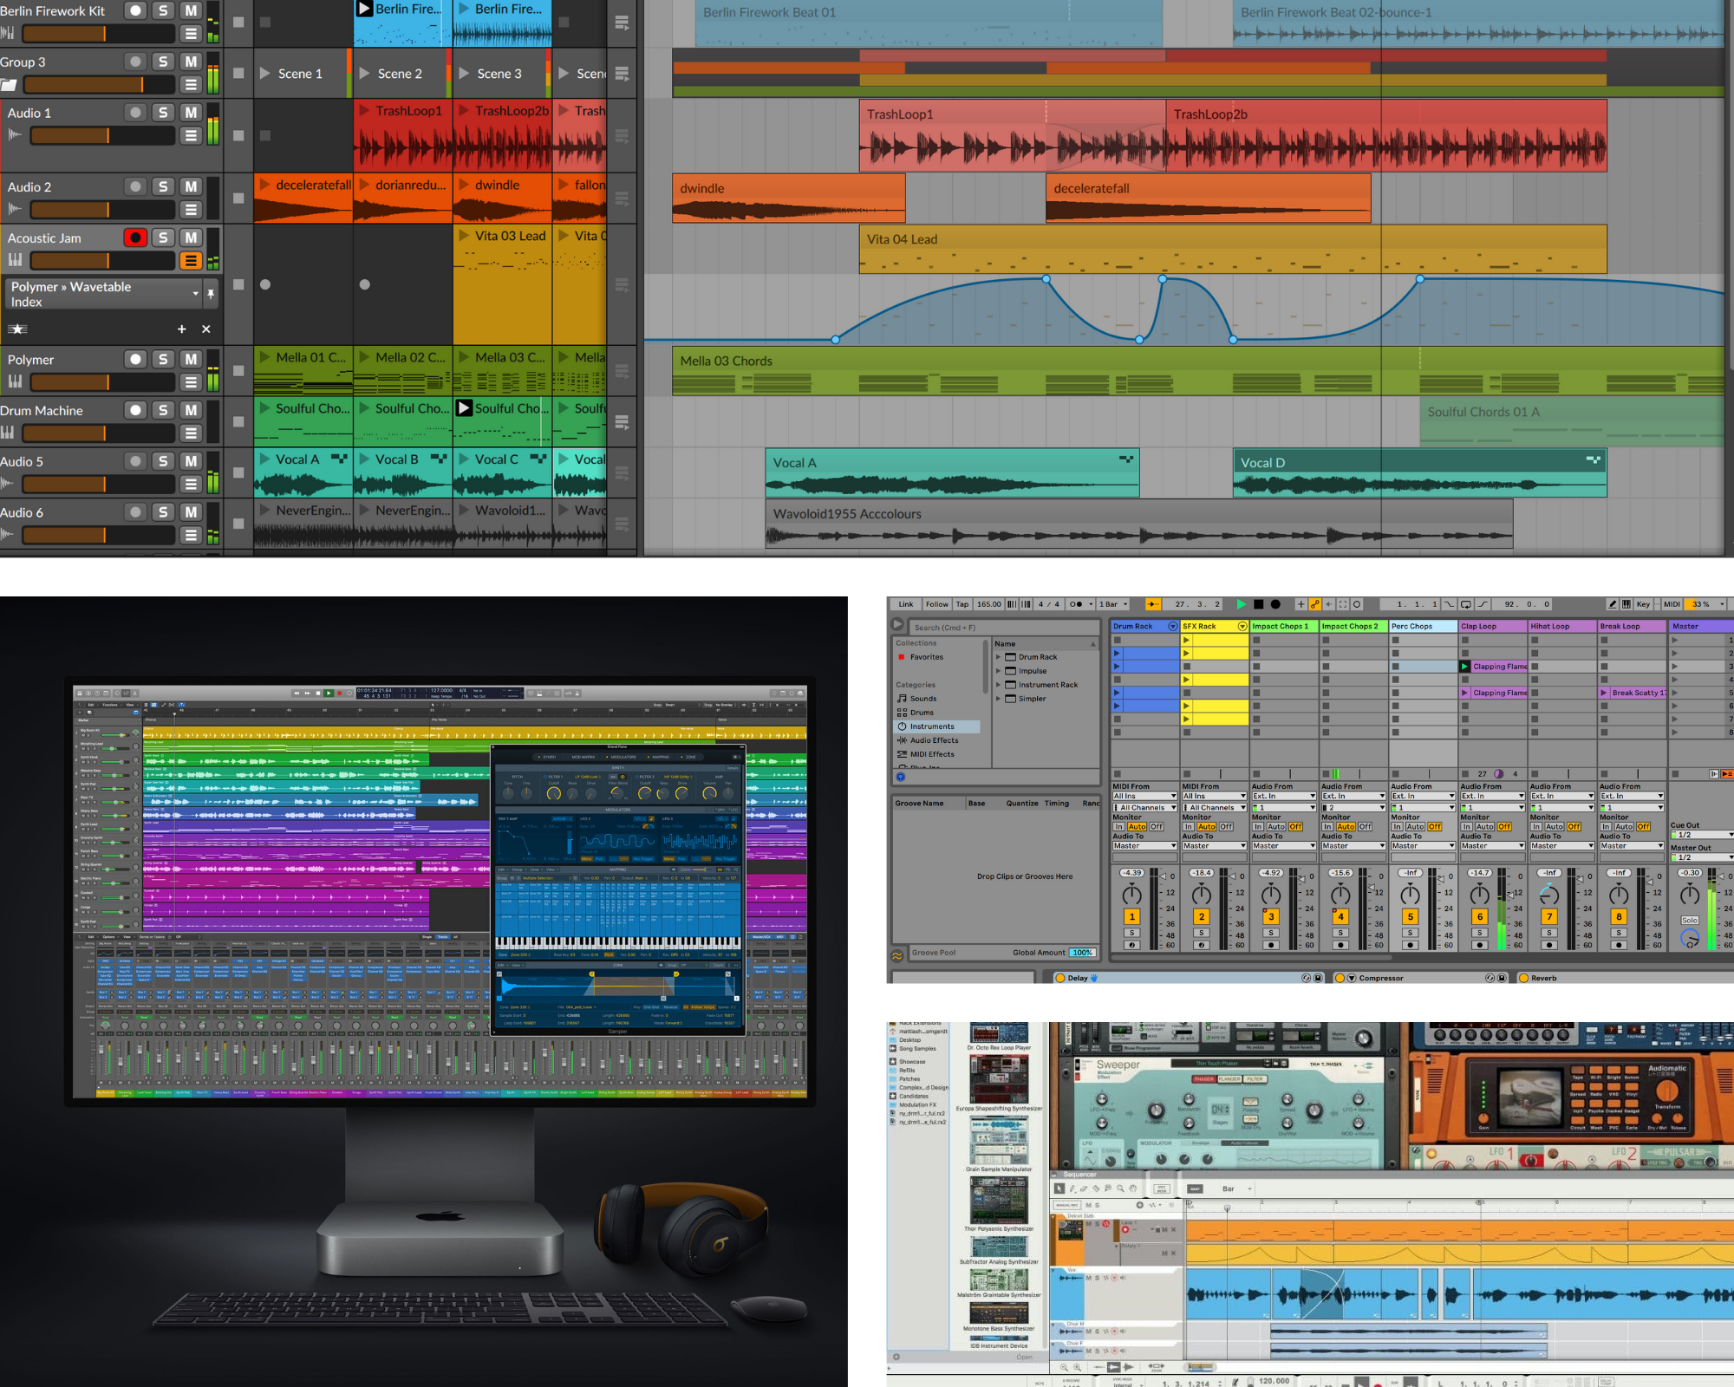Enable the Ableton draw mode pencil
Screen dimensions: 1734x1387
point(1612,604)
